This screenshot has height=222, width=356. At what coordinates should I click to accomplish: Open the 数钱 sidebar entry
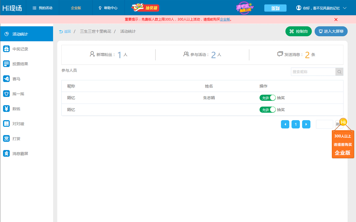27,109
